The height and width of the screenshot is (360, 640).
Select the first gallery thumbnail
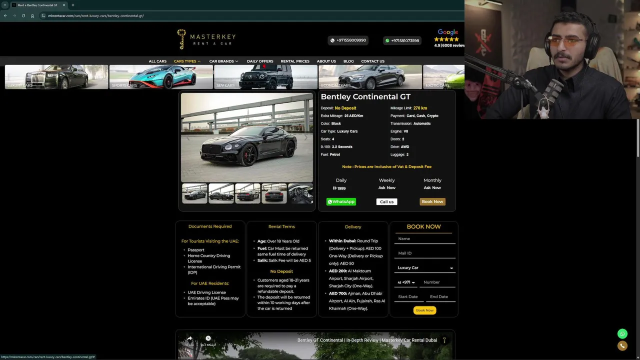tap(194, 193)
